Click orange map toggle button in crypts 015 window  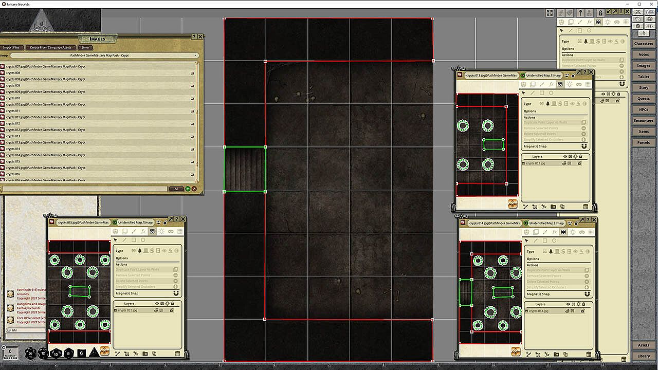click(104, 351)
